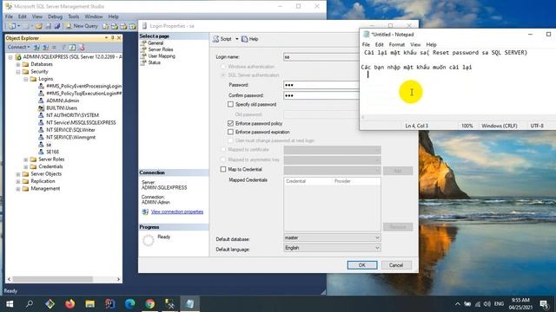The image size is (556, 312).
Task: Open the Default language dropdown
Action: click(x=332, y=248)
